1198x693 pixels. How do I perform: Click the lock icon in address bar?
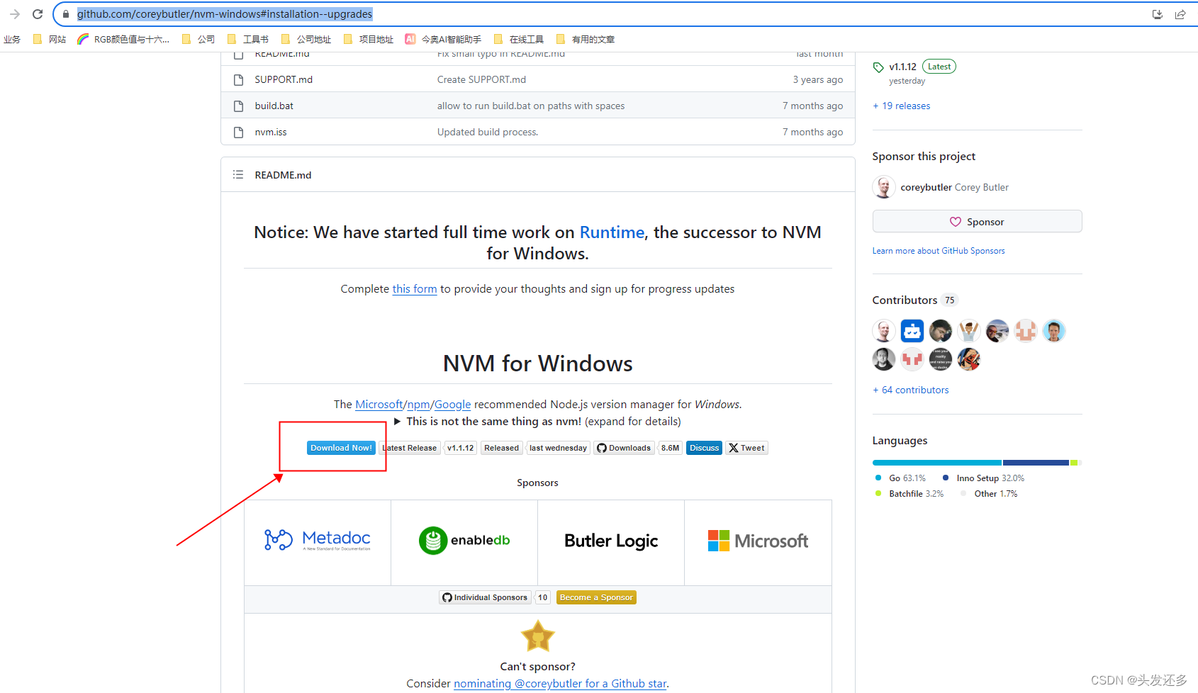click(x=66, y=14)
